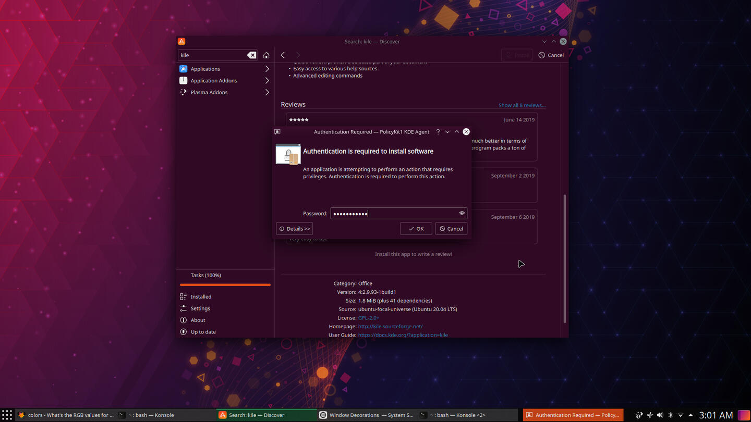This screenshot has width=751, height=422.
Task: Click the lock image in authentication dialog
Action: [288, 154]
